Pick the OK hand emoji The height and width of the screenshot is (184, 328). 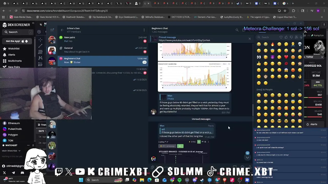point(300,76)
